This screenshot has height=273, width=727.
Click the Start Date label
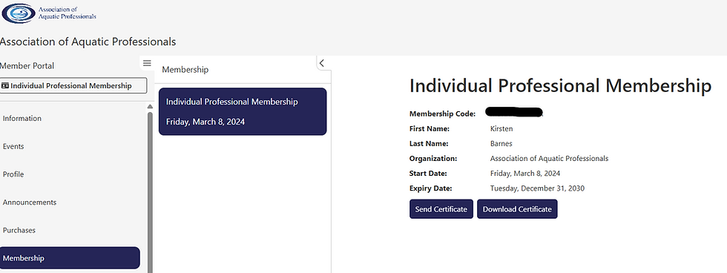[428, 174]
